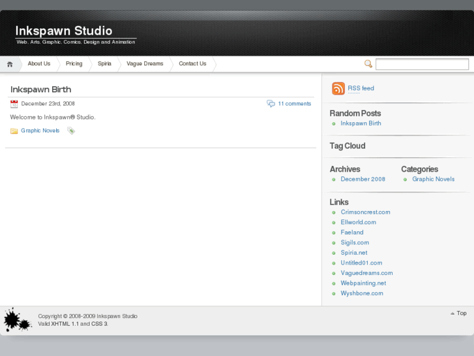Open the About Us menu item
Screen dimensions: 474x356
pos(39,63)
